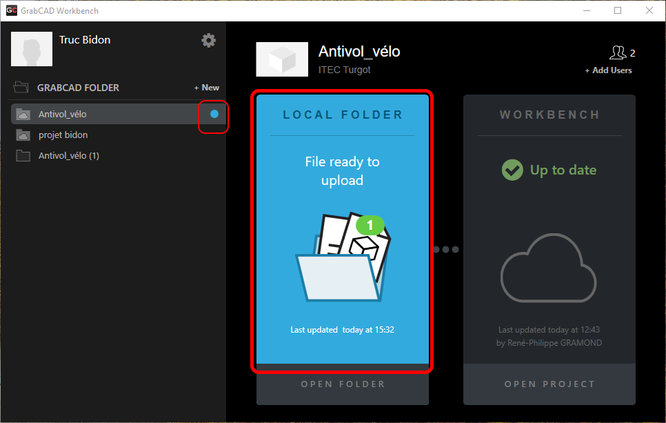
Task: Click 'Last updated today at 12:43' text
Action: pyautogui.click(x=549, y=330)
